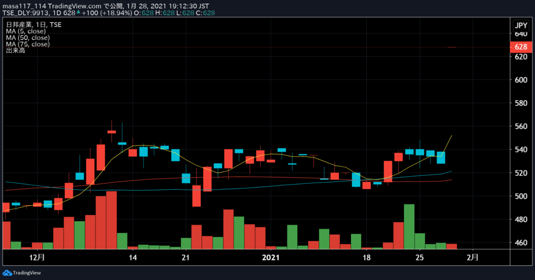
Task: Click the 出来高 volume indicator label
Action: (x=15, y=51)
